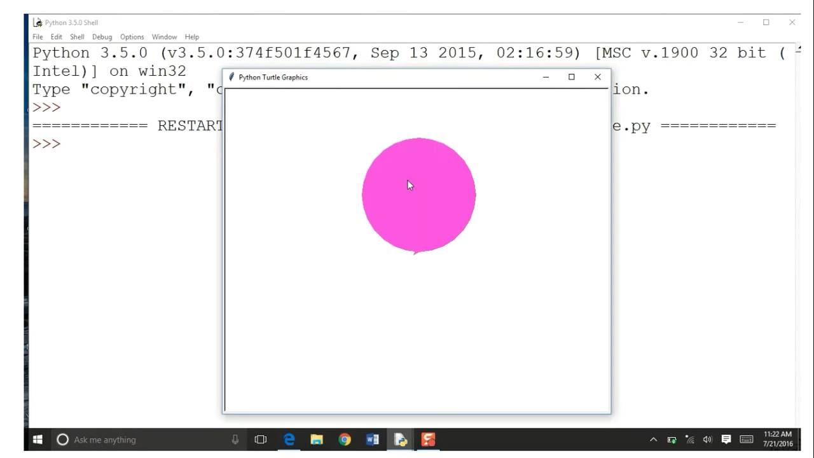Click the Cortana microphone icon
The height and width of the screenshot is (458, 814).
pos(235,440)
